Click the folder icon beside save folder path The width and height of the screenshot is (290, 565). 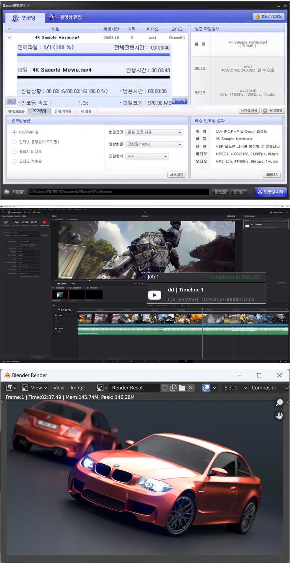(x=7, y=192)
